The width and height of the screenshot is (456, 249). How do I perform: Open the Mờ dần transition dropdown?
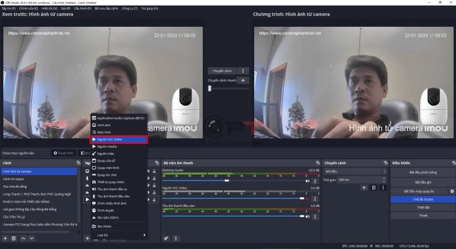pyautogui.click(x=355, y=172)
